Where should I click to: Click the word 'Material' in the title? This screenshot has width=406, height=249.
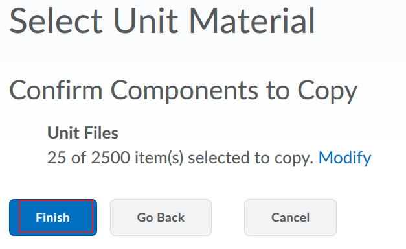tap(252, 21)
